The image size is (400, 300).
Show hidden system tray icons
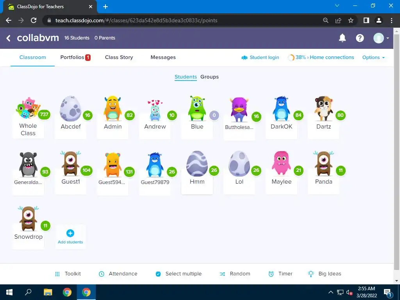tap(330, 292)
